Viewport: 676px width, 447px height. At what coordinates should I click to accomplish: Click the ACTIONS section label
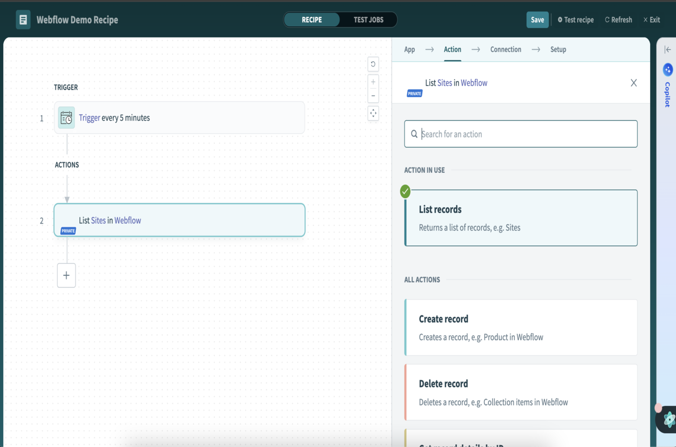tap(67, 165)
